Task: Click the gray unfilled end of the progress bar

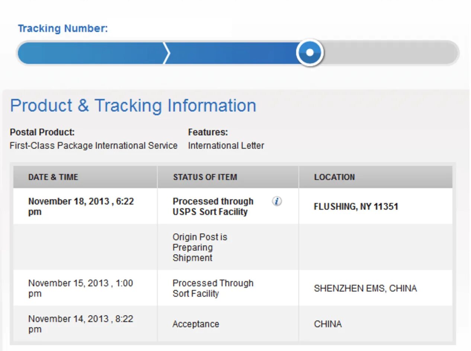Action: (391, 53)
